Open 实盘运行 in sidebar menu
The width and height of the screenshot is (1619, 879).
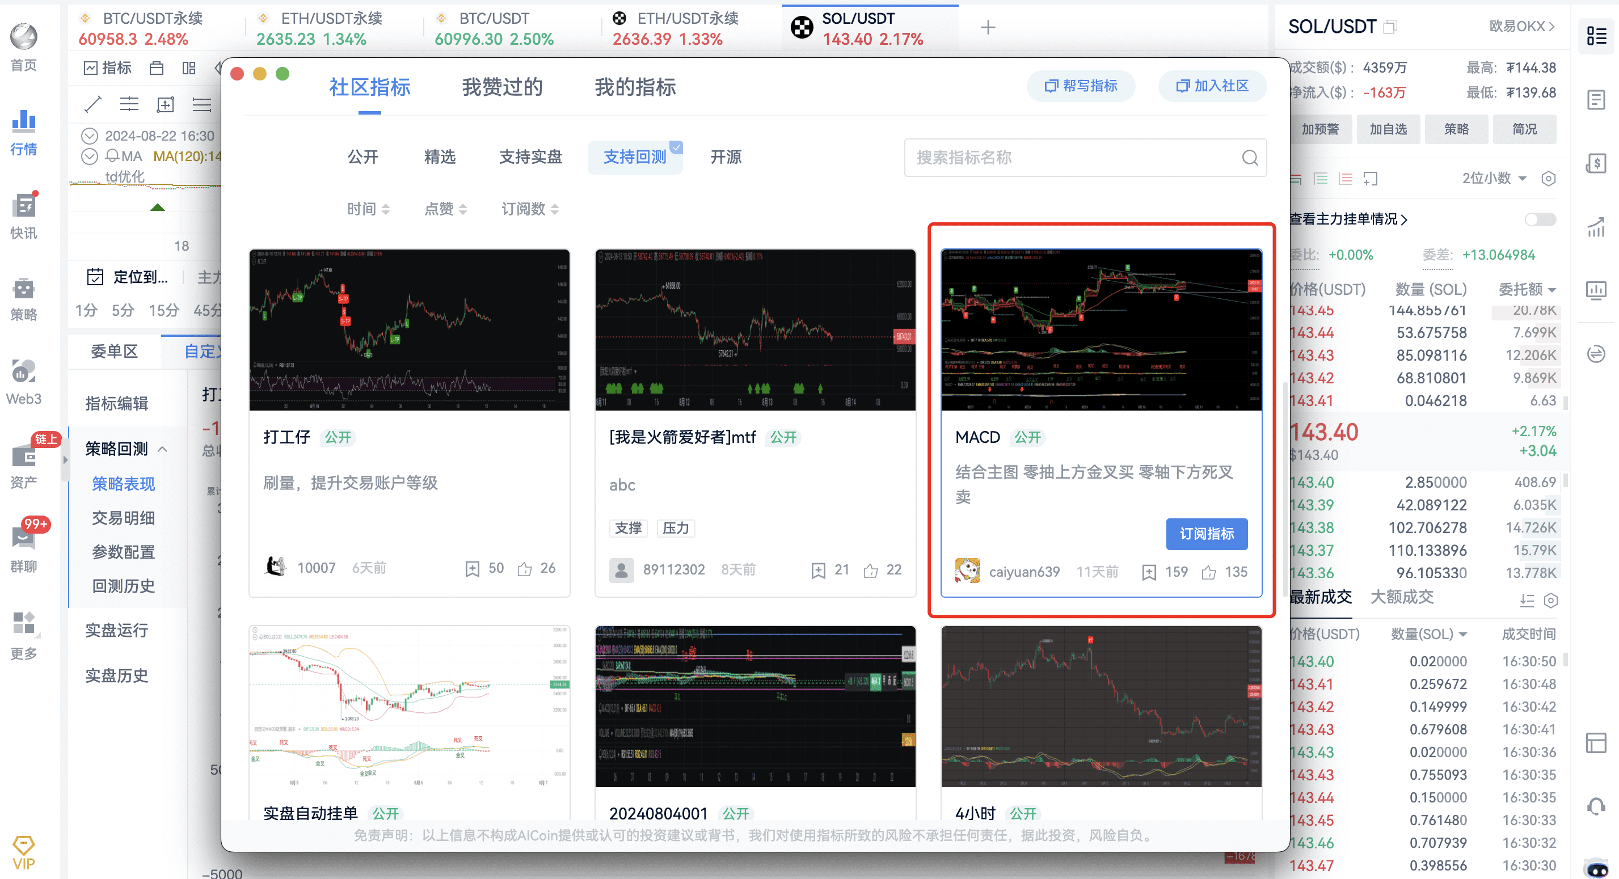tap(117, 630)
